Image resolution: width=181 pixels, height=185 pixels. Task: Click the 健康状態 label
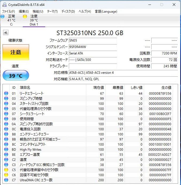pyautogui.click(x=15, y=40)
